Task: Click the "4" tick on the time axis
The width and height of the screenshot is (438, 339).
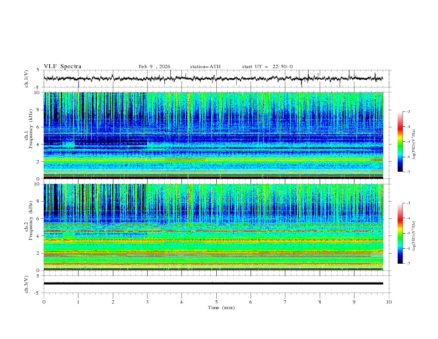Action: (x=181, y=302)
